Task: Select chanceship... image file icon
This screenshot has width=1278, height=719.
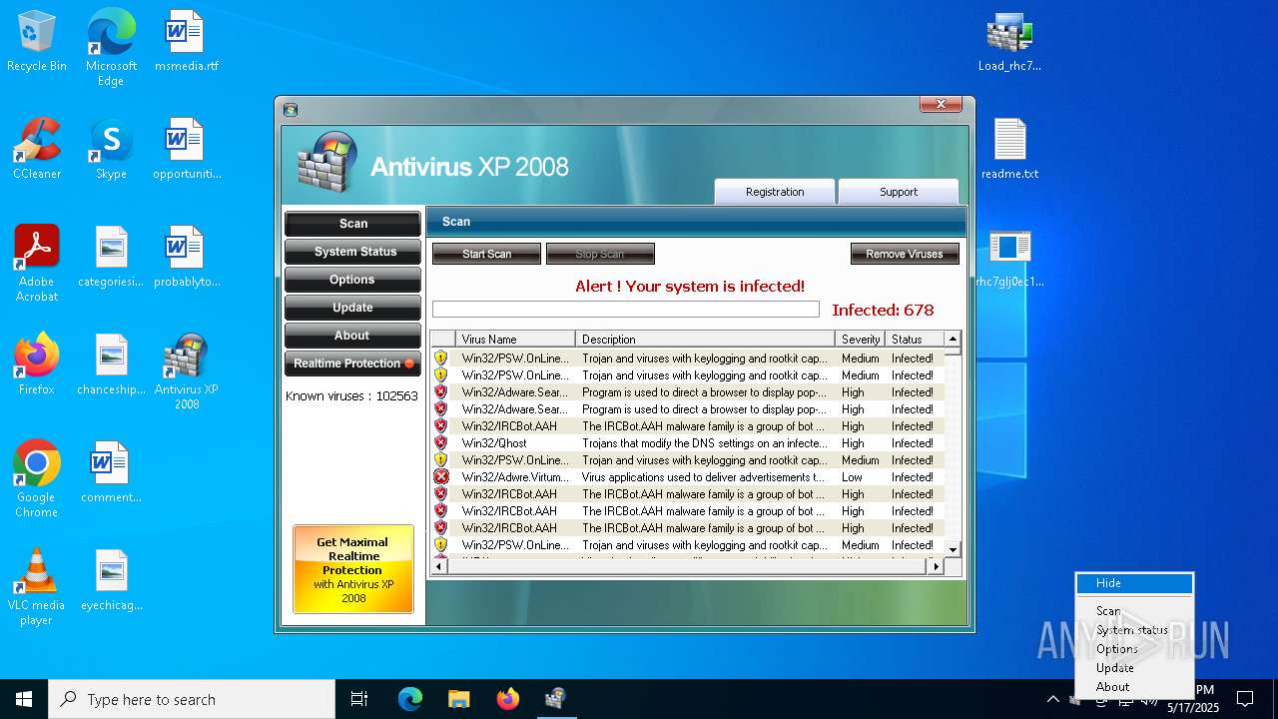Action: [111, 364]
